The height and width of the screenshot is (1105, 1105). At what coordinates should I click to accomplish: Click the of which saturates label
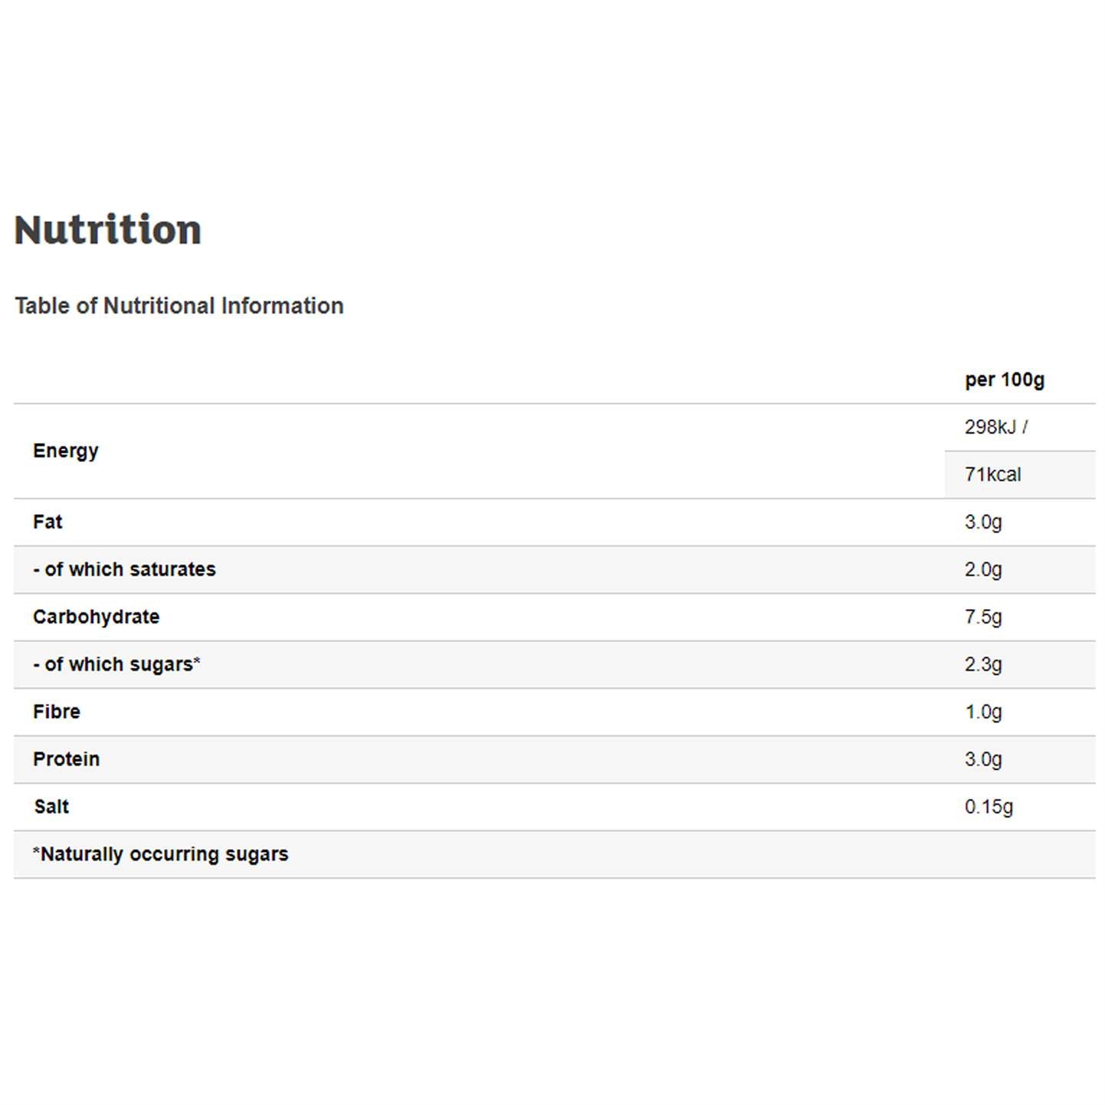pyautogui.click(x=125, y=569)
